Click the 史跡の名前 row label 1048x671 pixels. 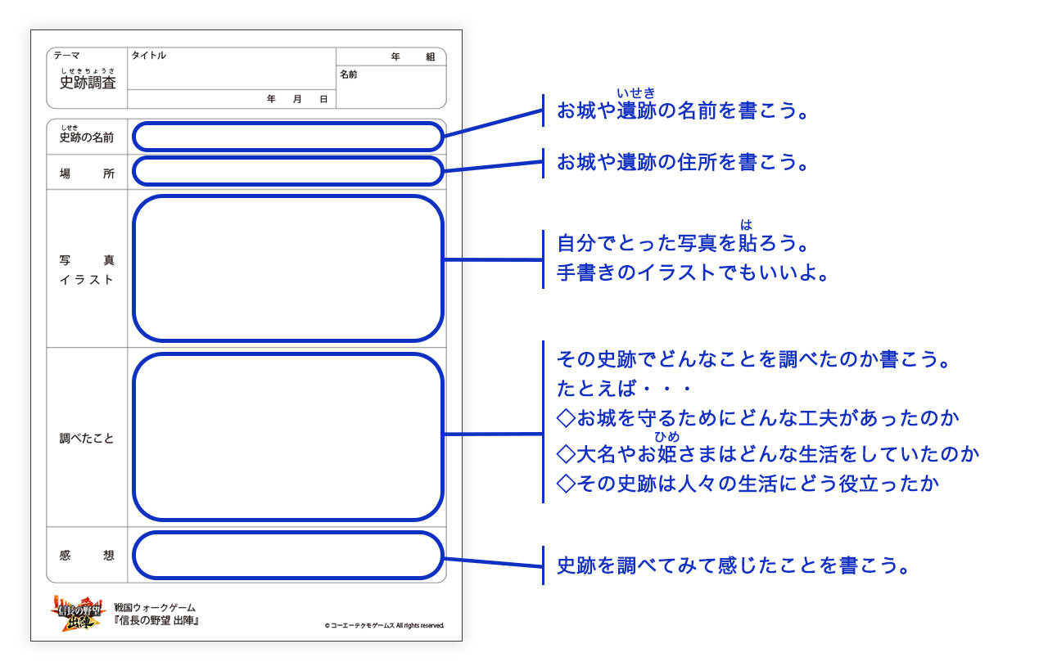pyautogui.click(x=87, y=137)
